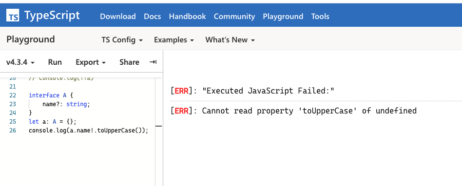The height and width of the screenshot is (186, 462).
Task: Click the Share button
Action: coord(129,62)
